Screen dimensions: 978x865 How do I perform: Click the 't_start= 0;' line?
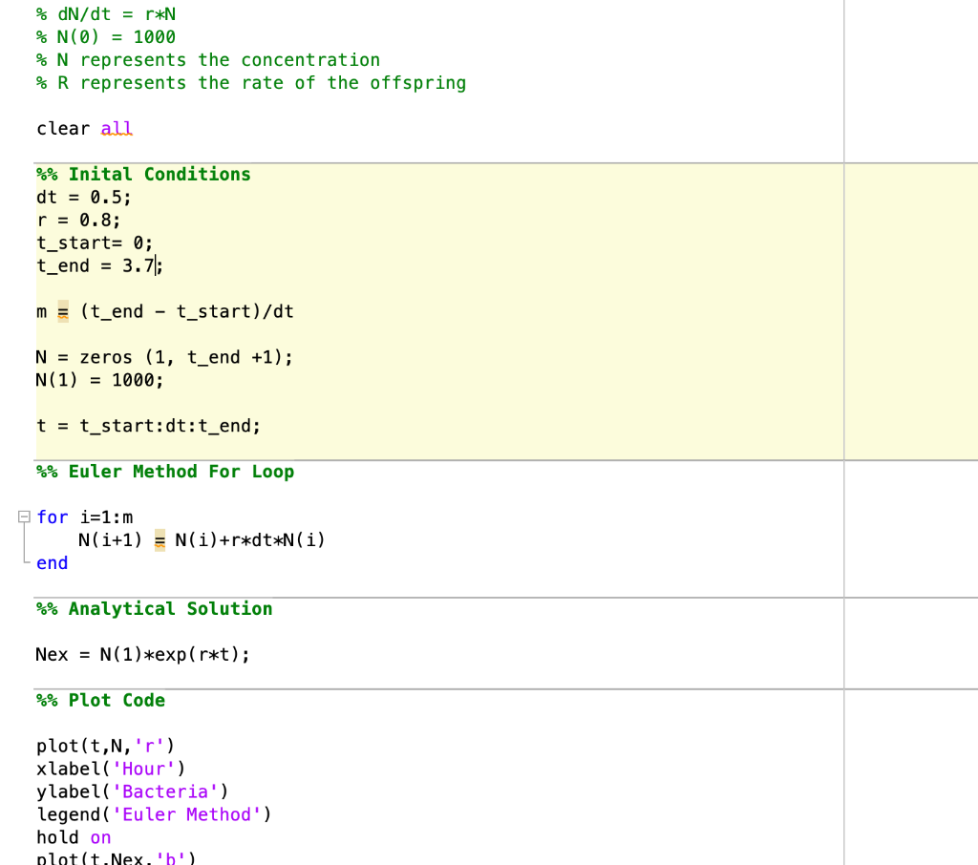coord(95,243)
